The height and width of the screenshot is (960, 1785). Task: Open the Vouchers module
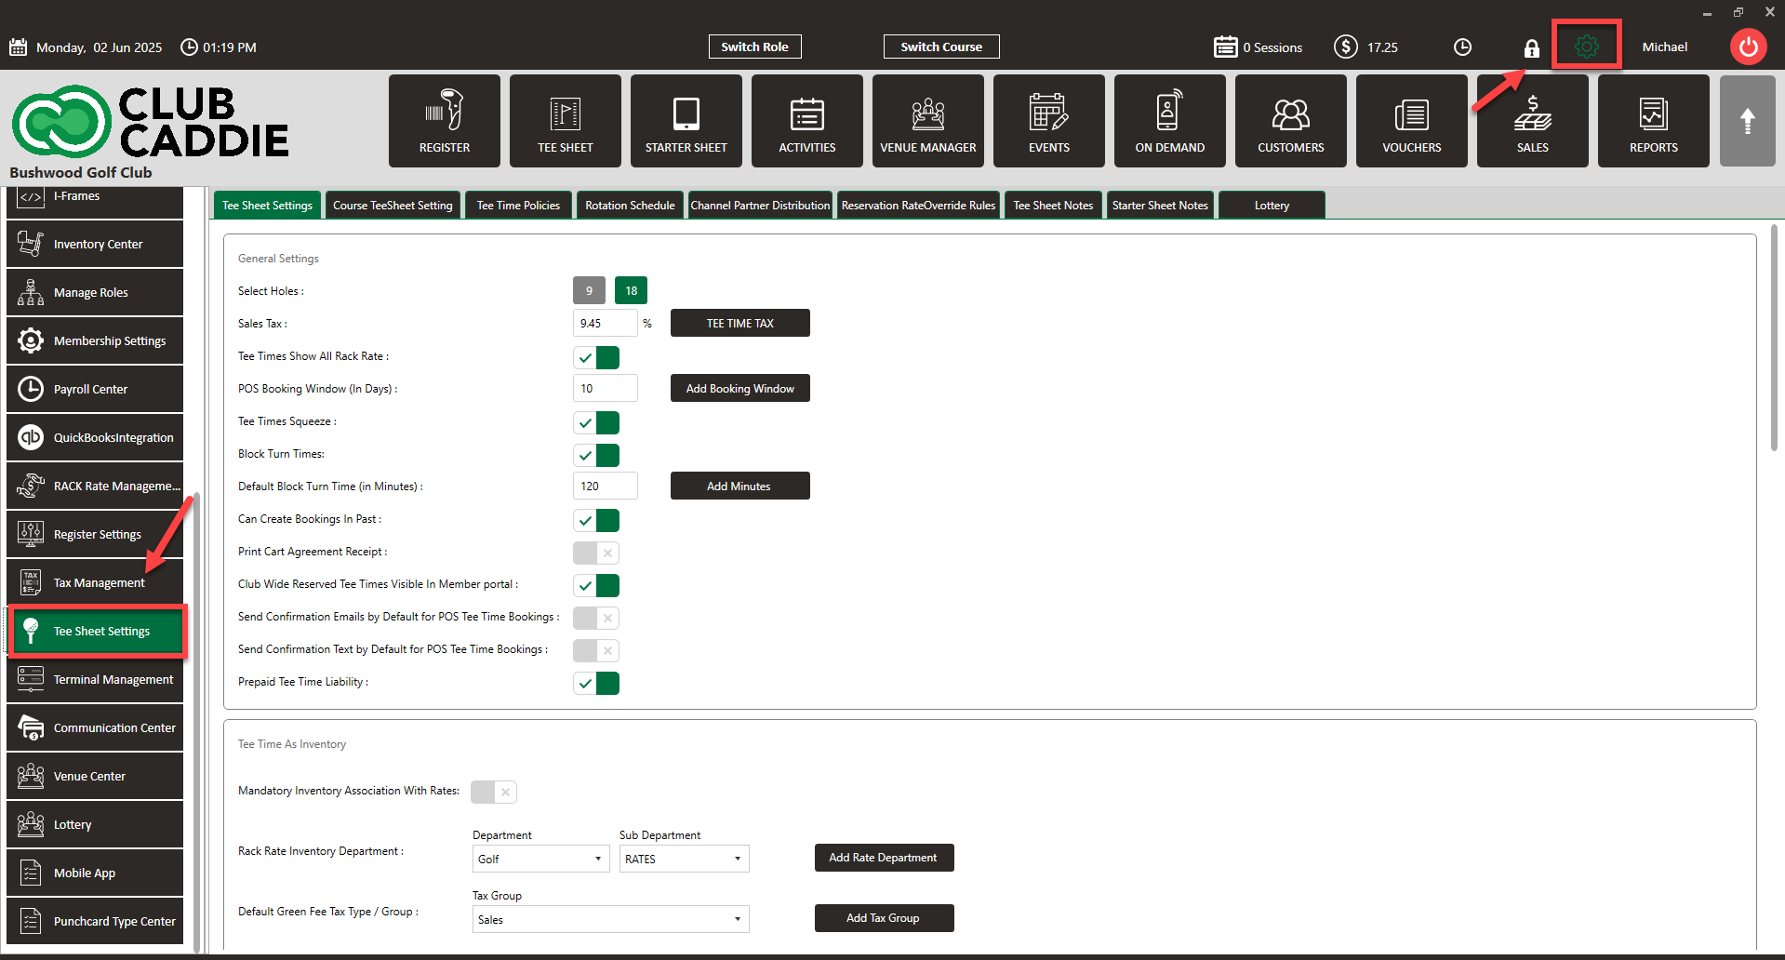[x=1412, y=121]
